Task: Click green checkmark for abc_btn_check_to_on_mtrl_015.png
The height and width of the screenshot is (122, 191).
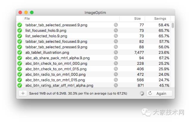Action: point(20,69)
